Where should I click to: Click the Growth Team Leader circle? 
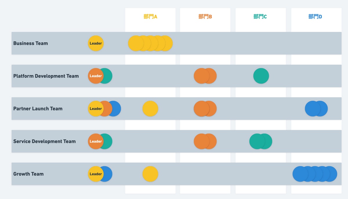95,174
